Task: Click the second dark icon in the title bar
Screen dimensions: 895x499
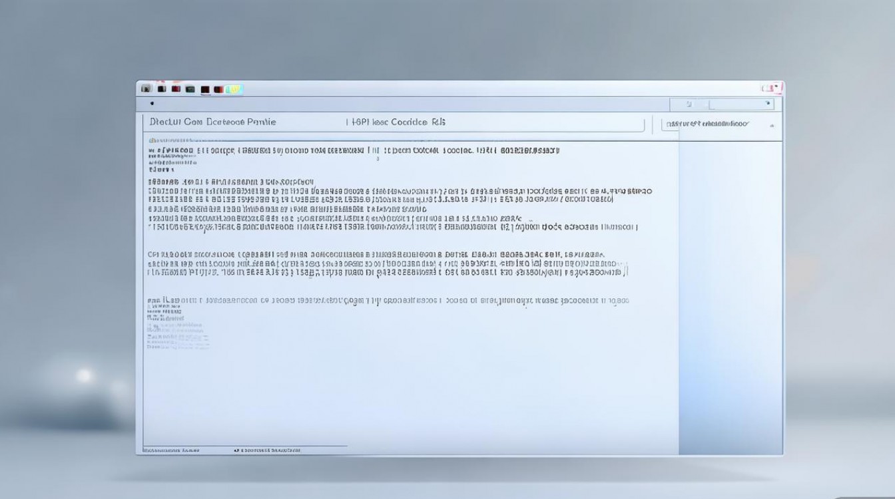Action: pos(160,88)
